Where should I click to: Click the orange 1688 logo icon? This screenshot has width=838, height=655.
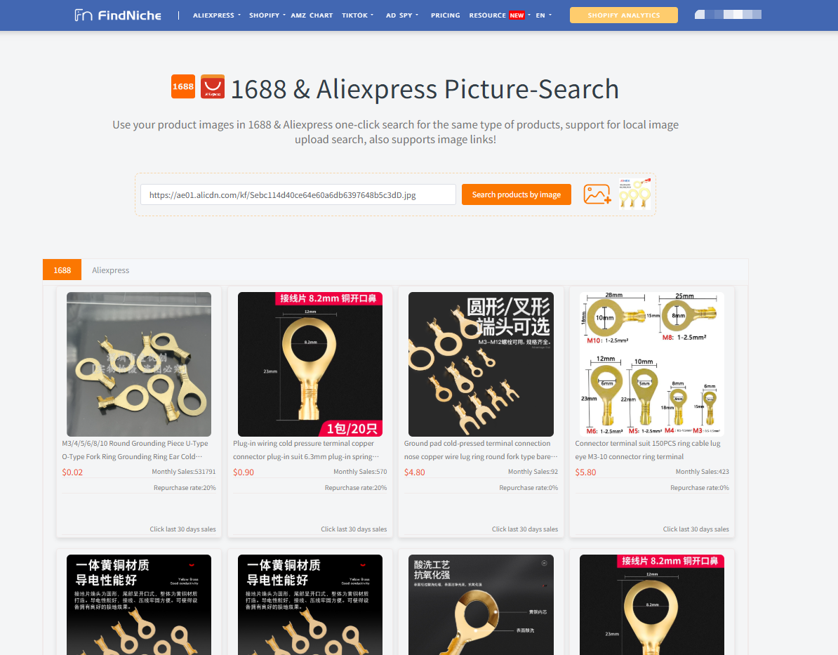click(182, 86)
